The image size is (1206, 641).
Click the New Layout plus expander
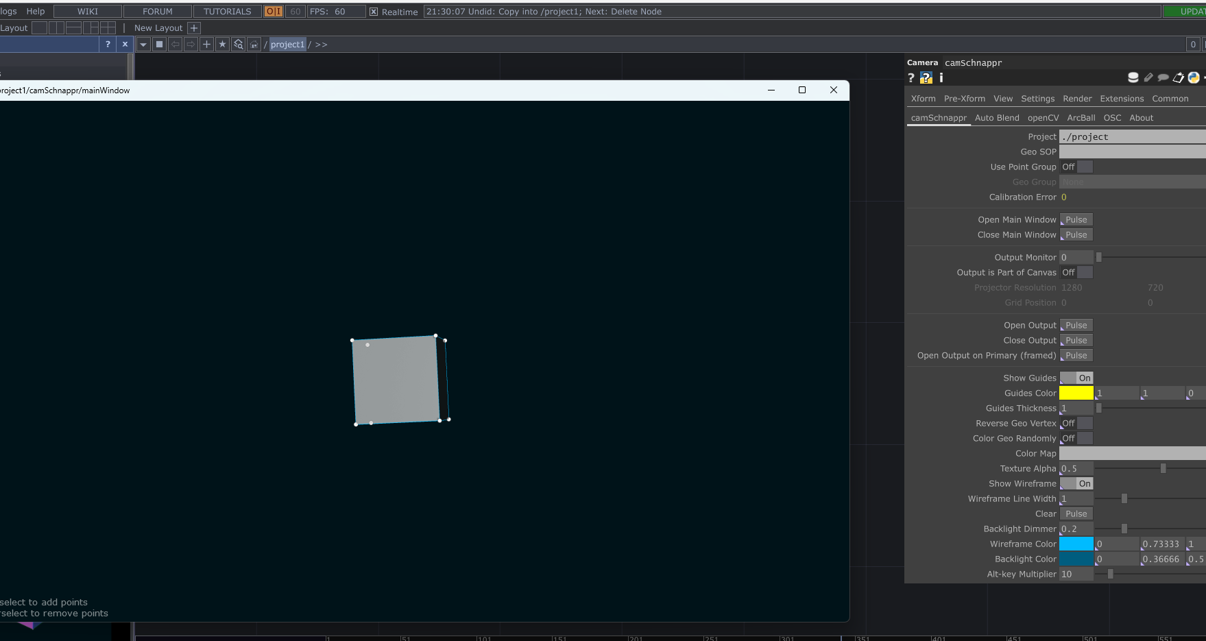(194, 27)
